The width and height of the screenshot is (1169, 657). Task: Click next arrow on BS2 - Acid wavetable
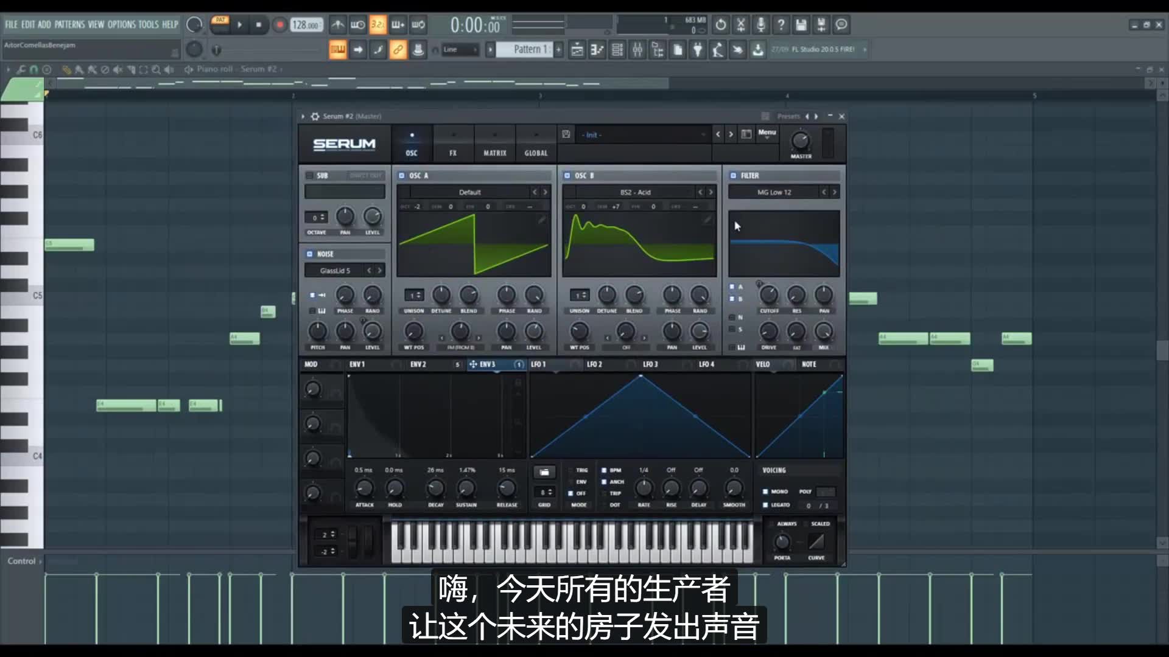(x=710, y=192)
